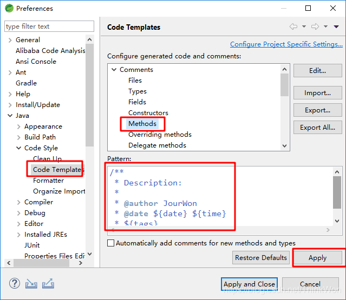This screenshot has height=300, width=346.
Task: Collapse the Java tree node
Action: [10, 116]
